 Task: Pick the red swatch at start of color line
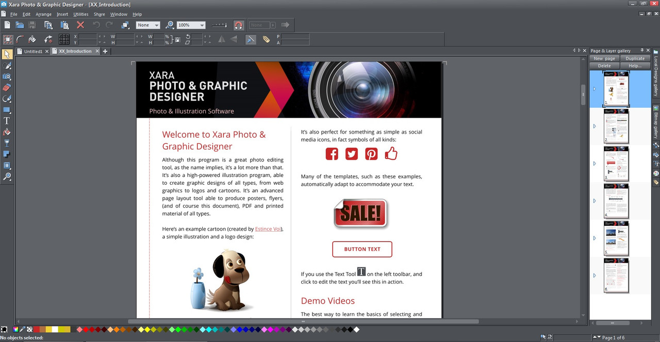(36, 329)
